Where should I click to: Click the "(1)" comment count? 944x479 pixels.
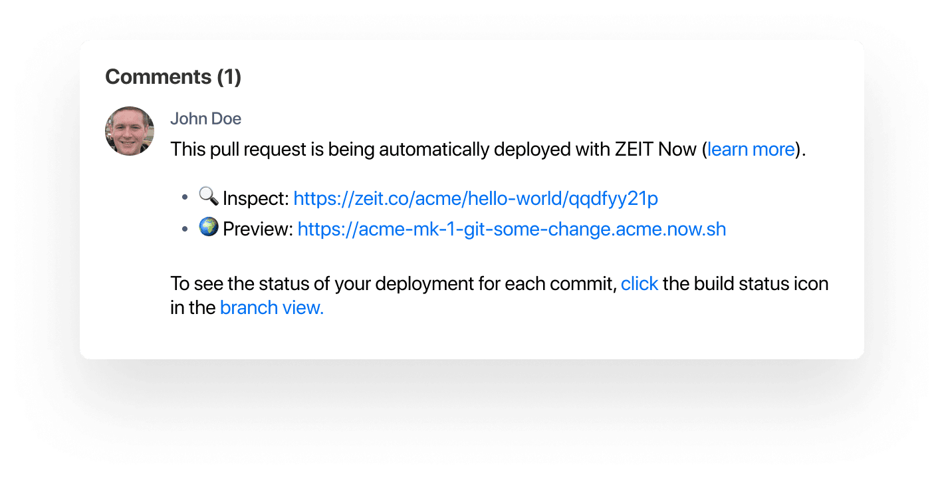[x=229, y=77]
